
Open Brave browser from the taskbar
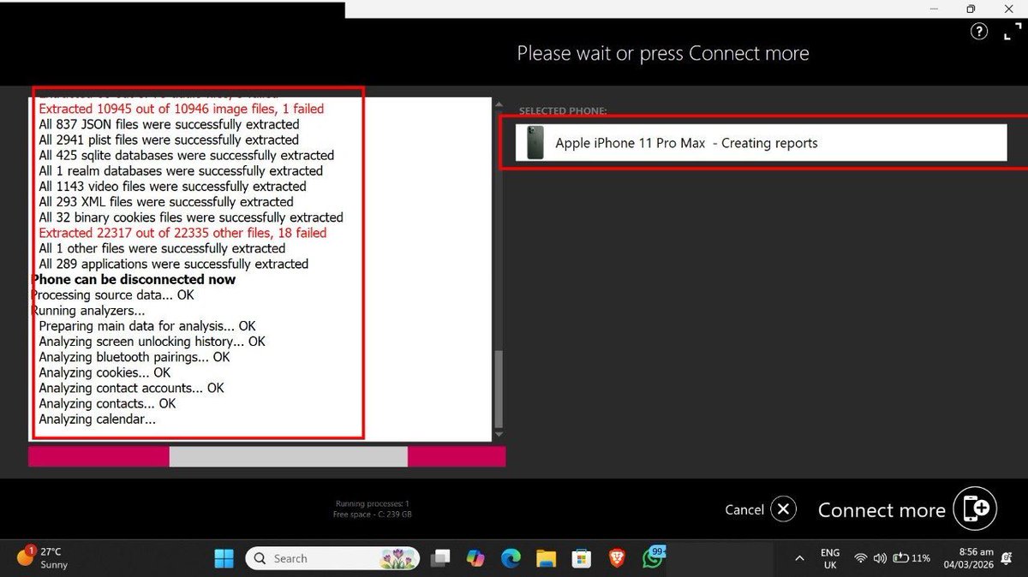tap(617, 558)
